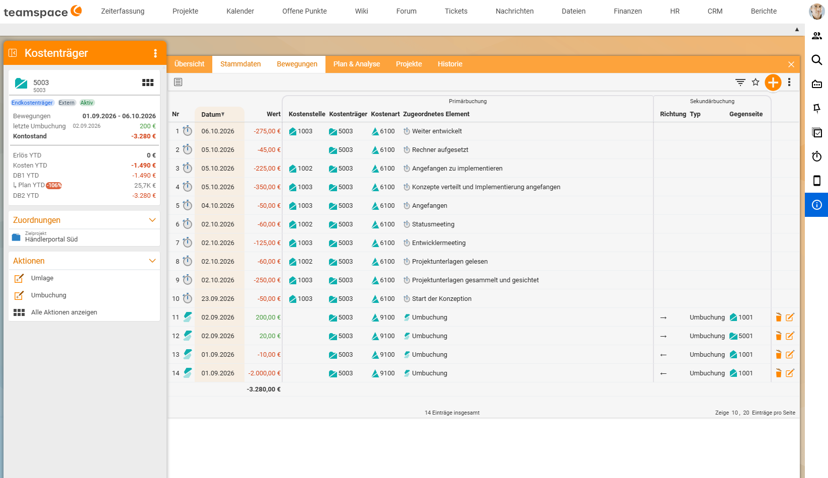Viewport: 828px width, 478px height.
Task: Collapse the Kostenträger side panel icon
Action: pos(13,53)
